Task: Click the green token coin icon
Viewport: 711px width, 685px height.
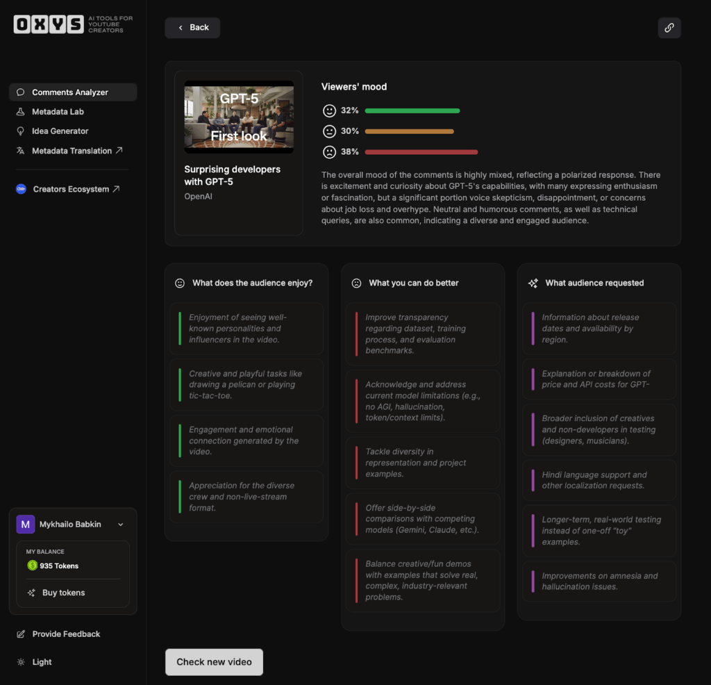Action: click(x=32, y=566)
